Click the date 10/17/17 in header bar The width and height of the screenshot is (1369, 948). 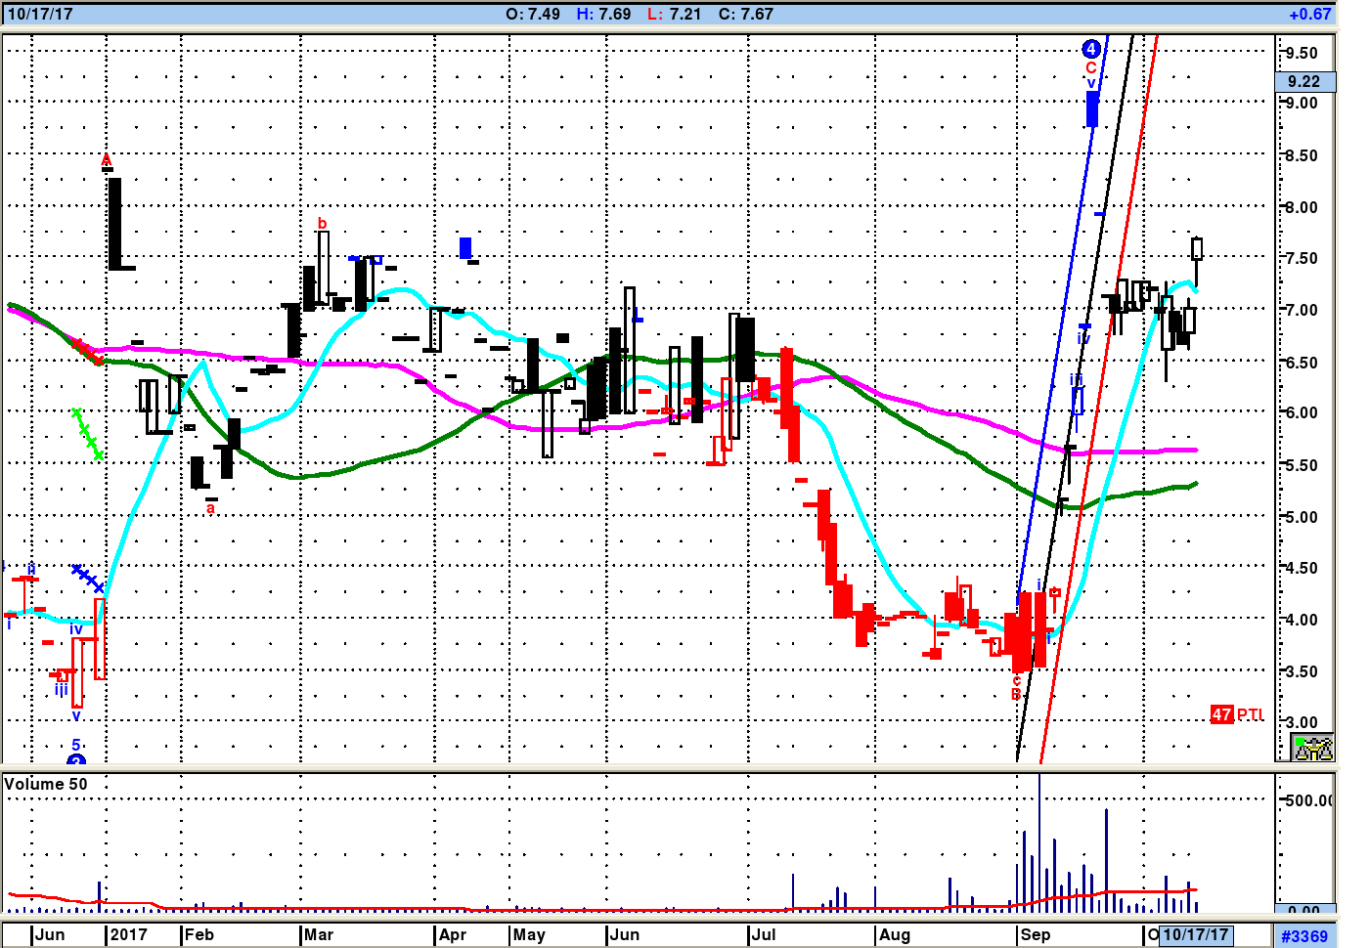point(40,14)
